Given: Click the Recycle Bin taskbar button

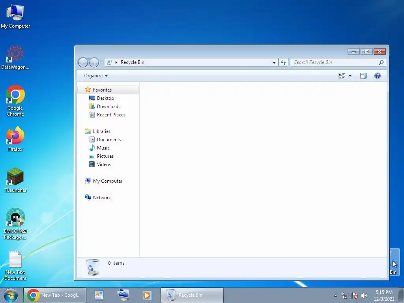Looking at the screenshot, I should point(192,295).
